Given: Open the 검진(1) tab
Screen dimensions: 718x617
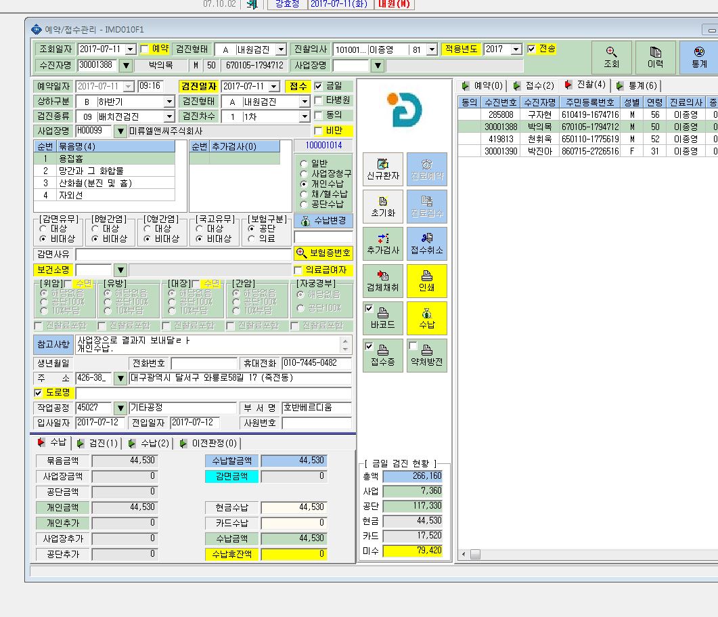Looking at the screenshot, I should tap(98, 443).
